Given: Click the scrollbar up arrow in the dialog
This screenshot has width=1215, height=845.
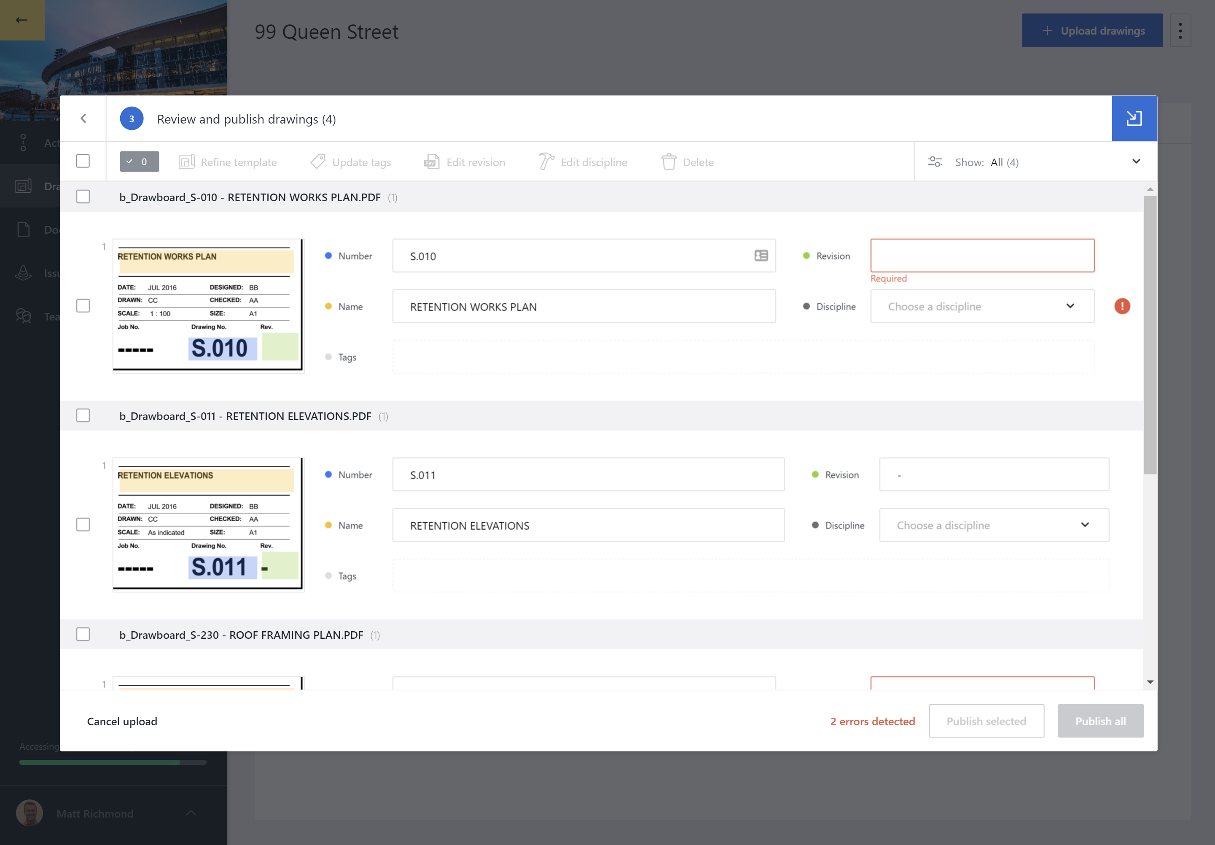Looking at the screenshot, I should 1150,189.
